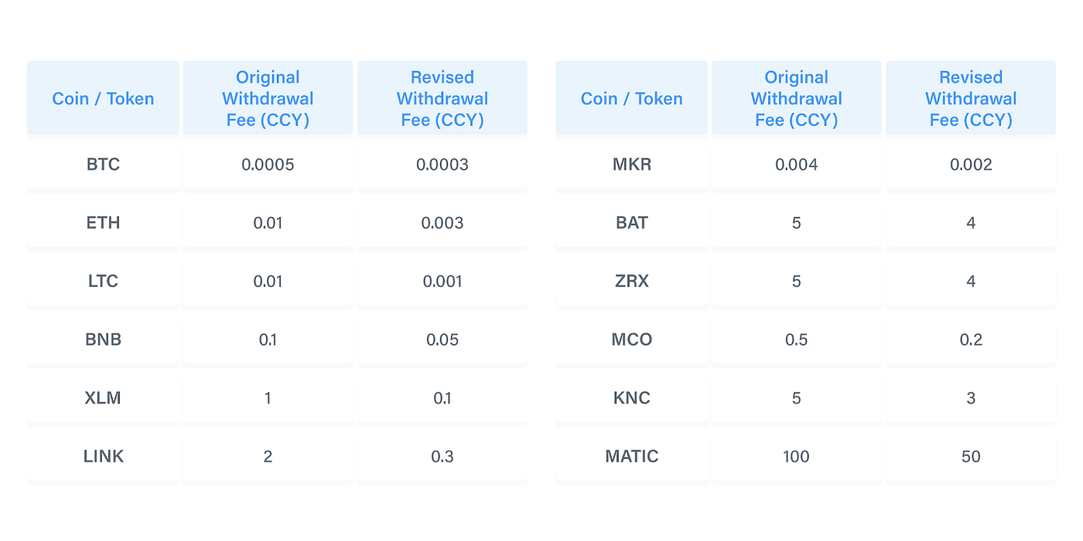1083x541 pixels.
Task: Click the right Coin / Token header
Action: coord(632,98)
